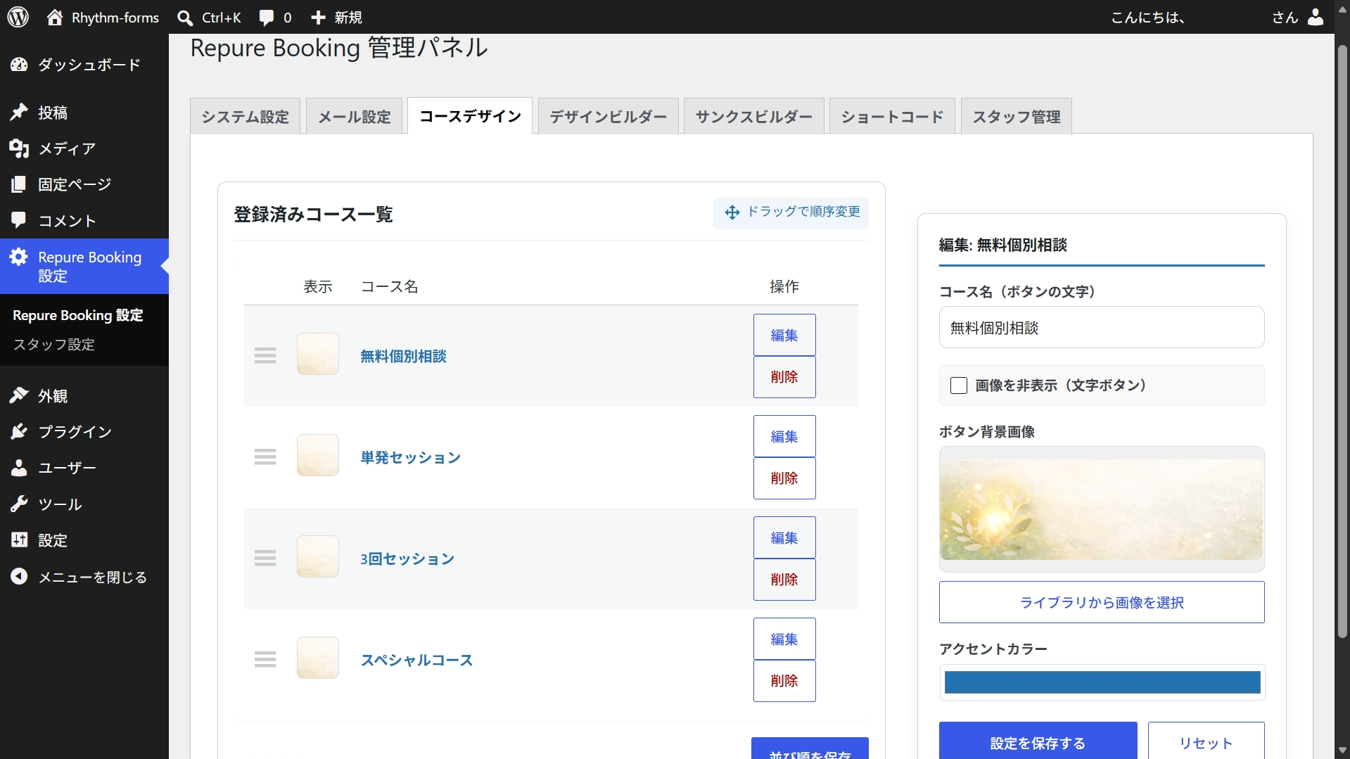The image size is (1350, 759).
Task: Open the 単発セッション course link
Action: point(410,457)
